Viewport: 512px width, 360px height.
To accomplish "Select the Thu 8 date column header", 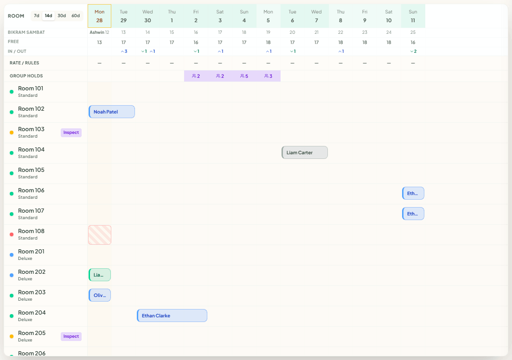I will coord(340,16).
